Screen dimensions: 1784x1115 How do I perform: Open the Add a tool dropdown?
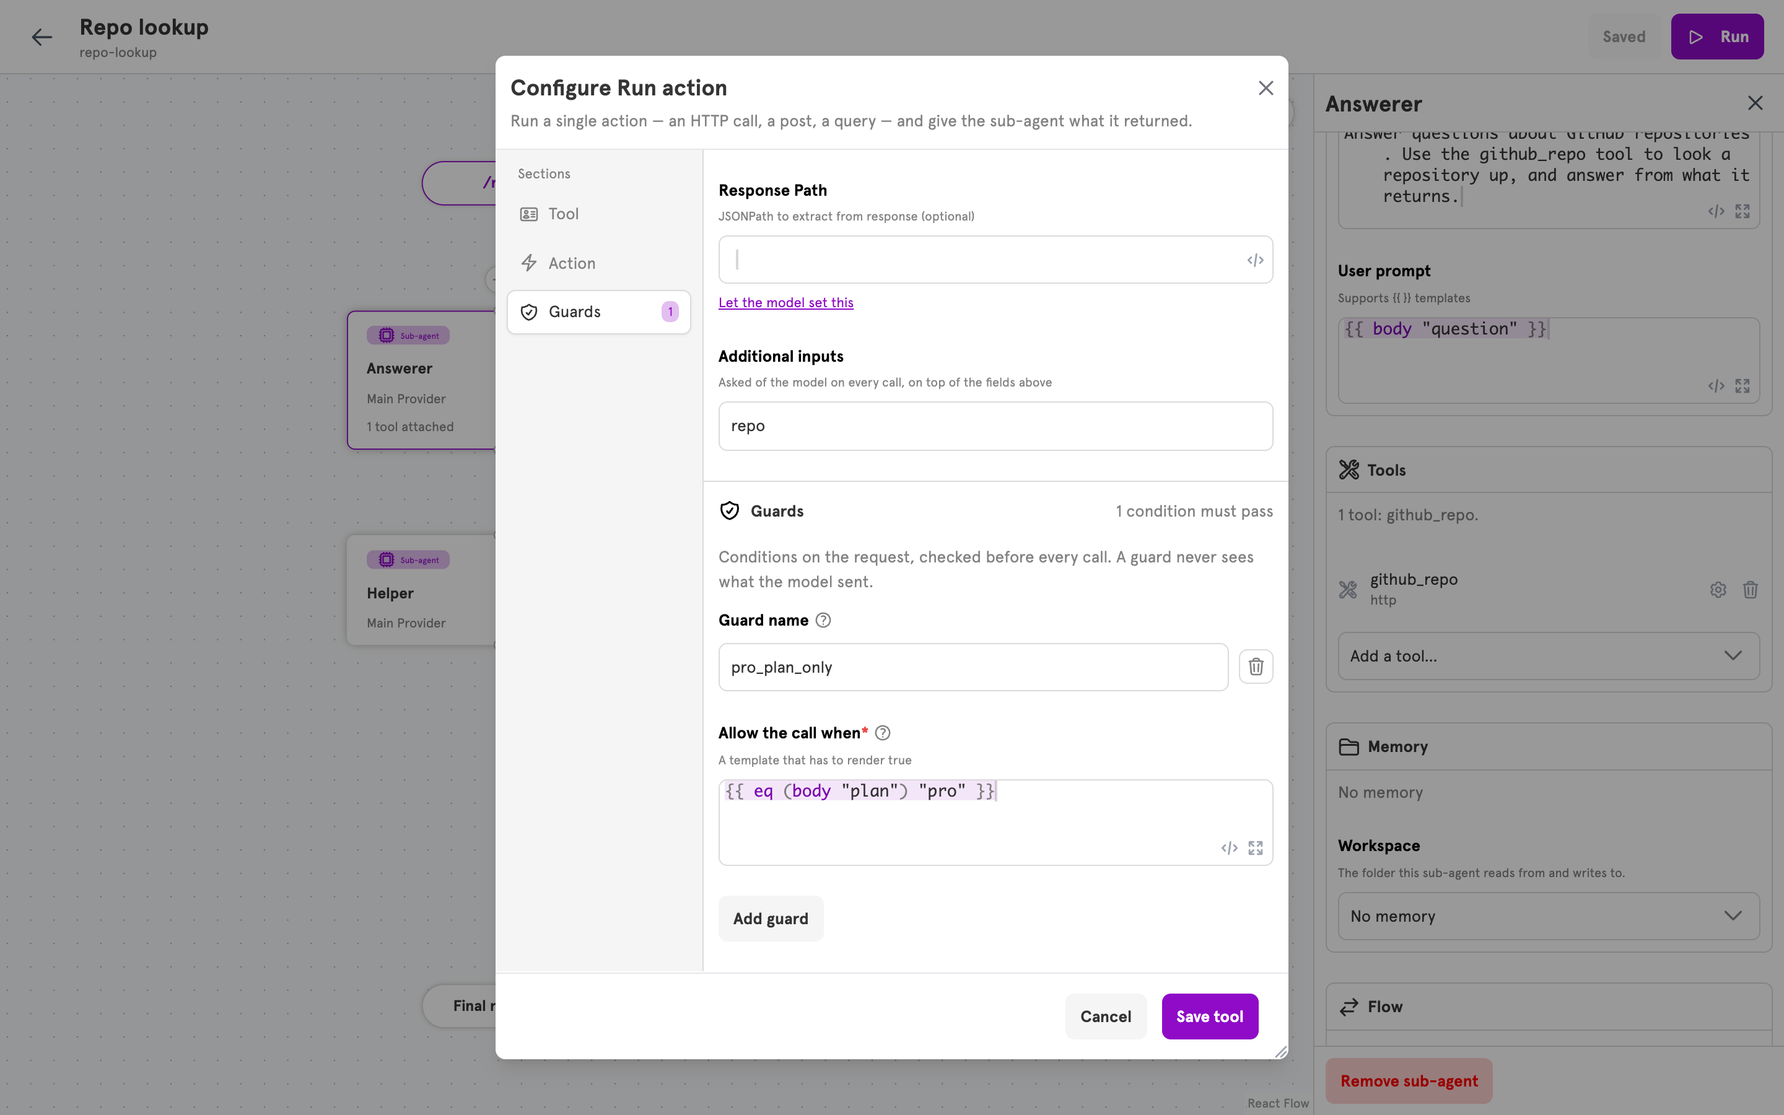pos(1548,655)
